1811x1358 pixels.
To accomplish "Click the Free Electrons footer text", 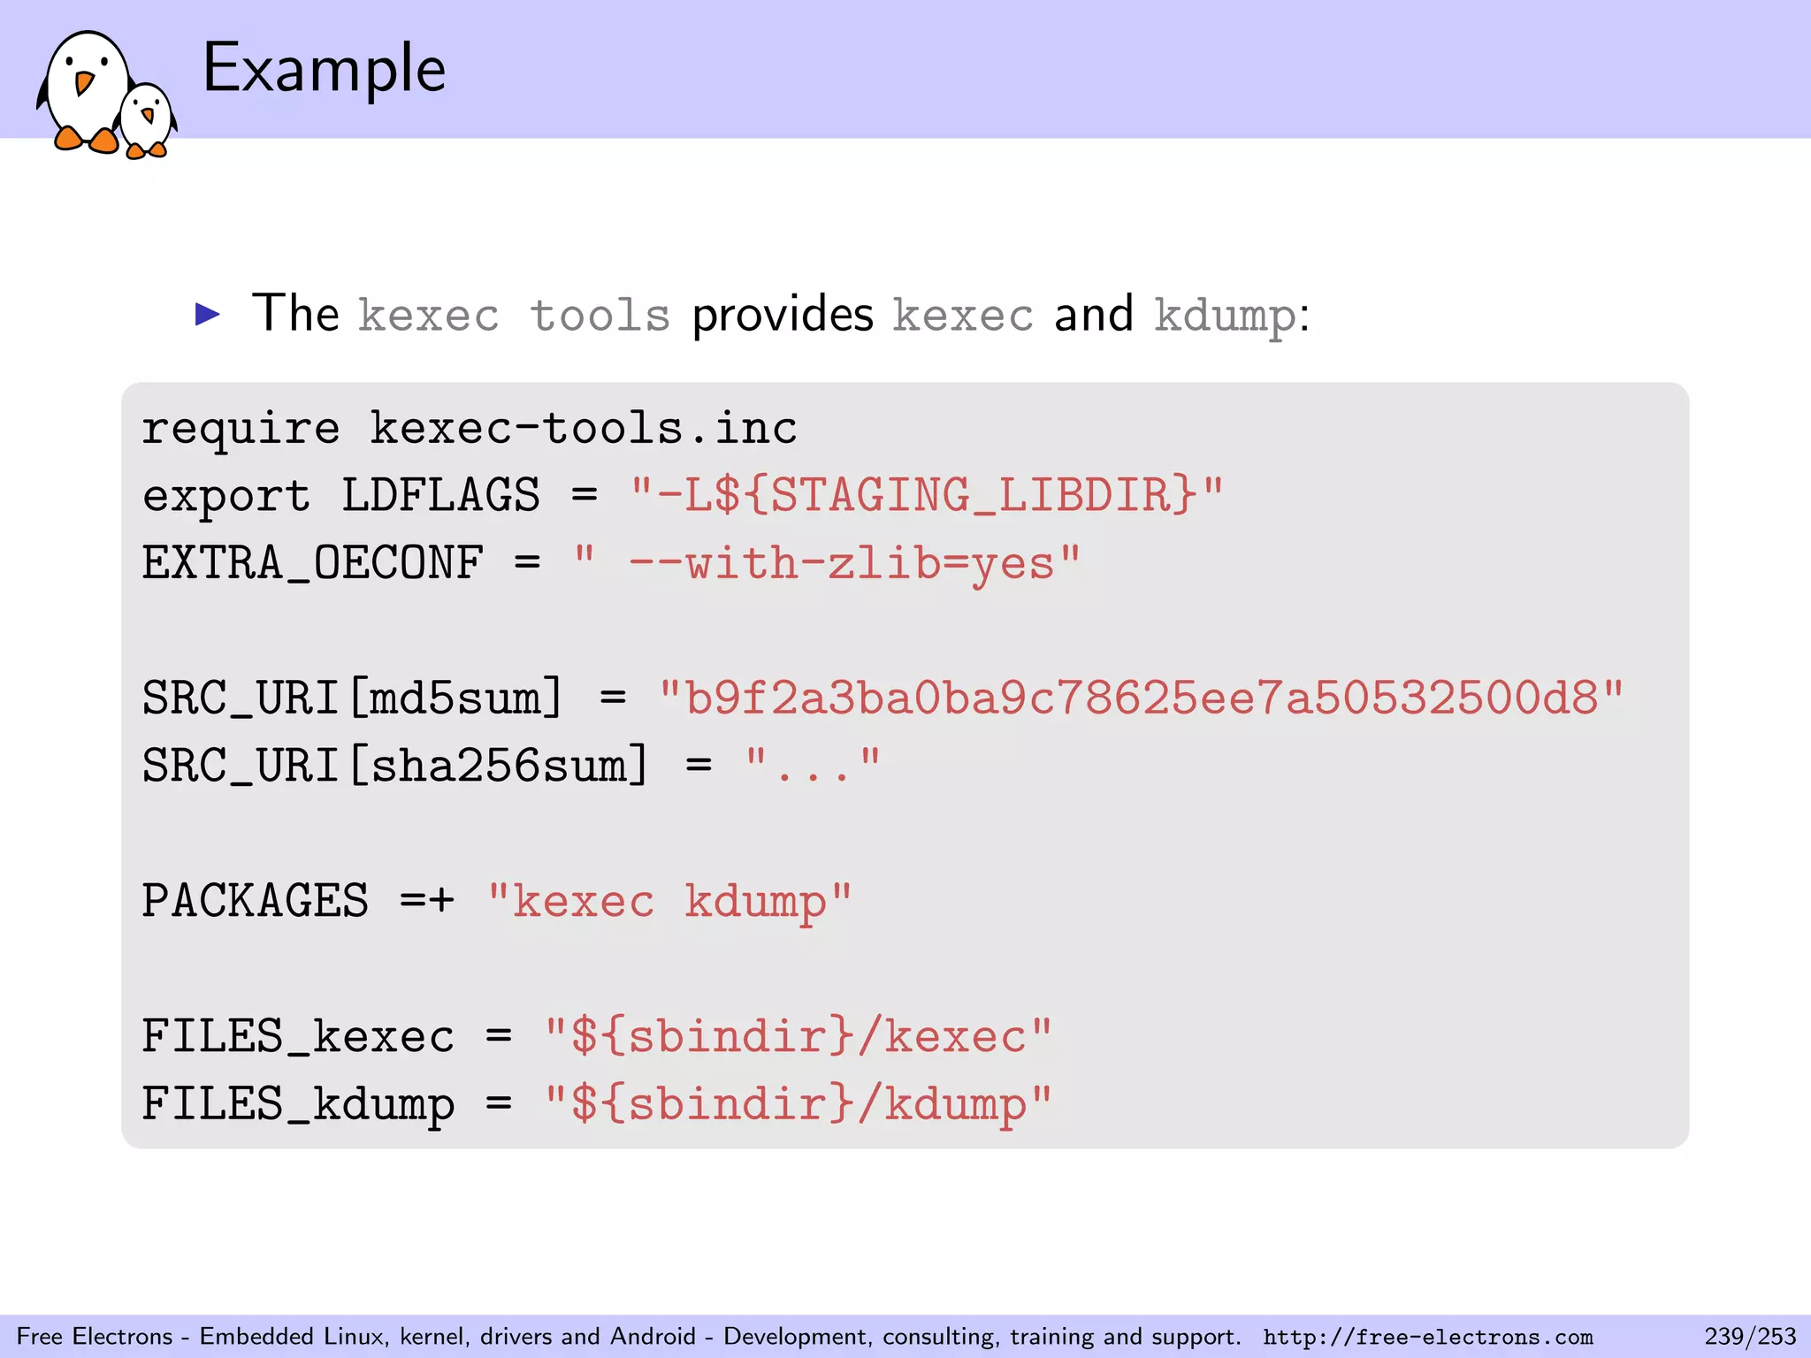I will (628, 1336).
